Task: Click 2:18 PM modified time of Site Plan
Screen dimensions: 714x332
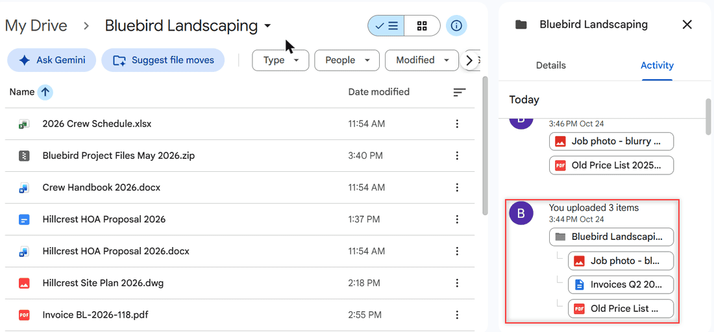Action: pyautogui.click(x=364, y=283)
